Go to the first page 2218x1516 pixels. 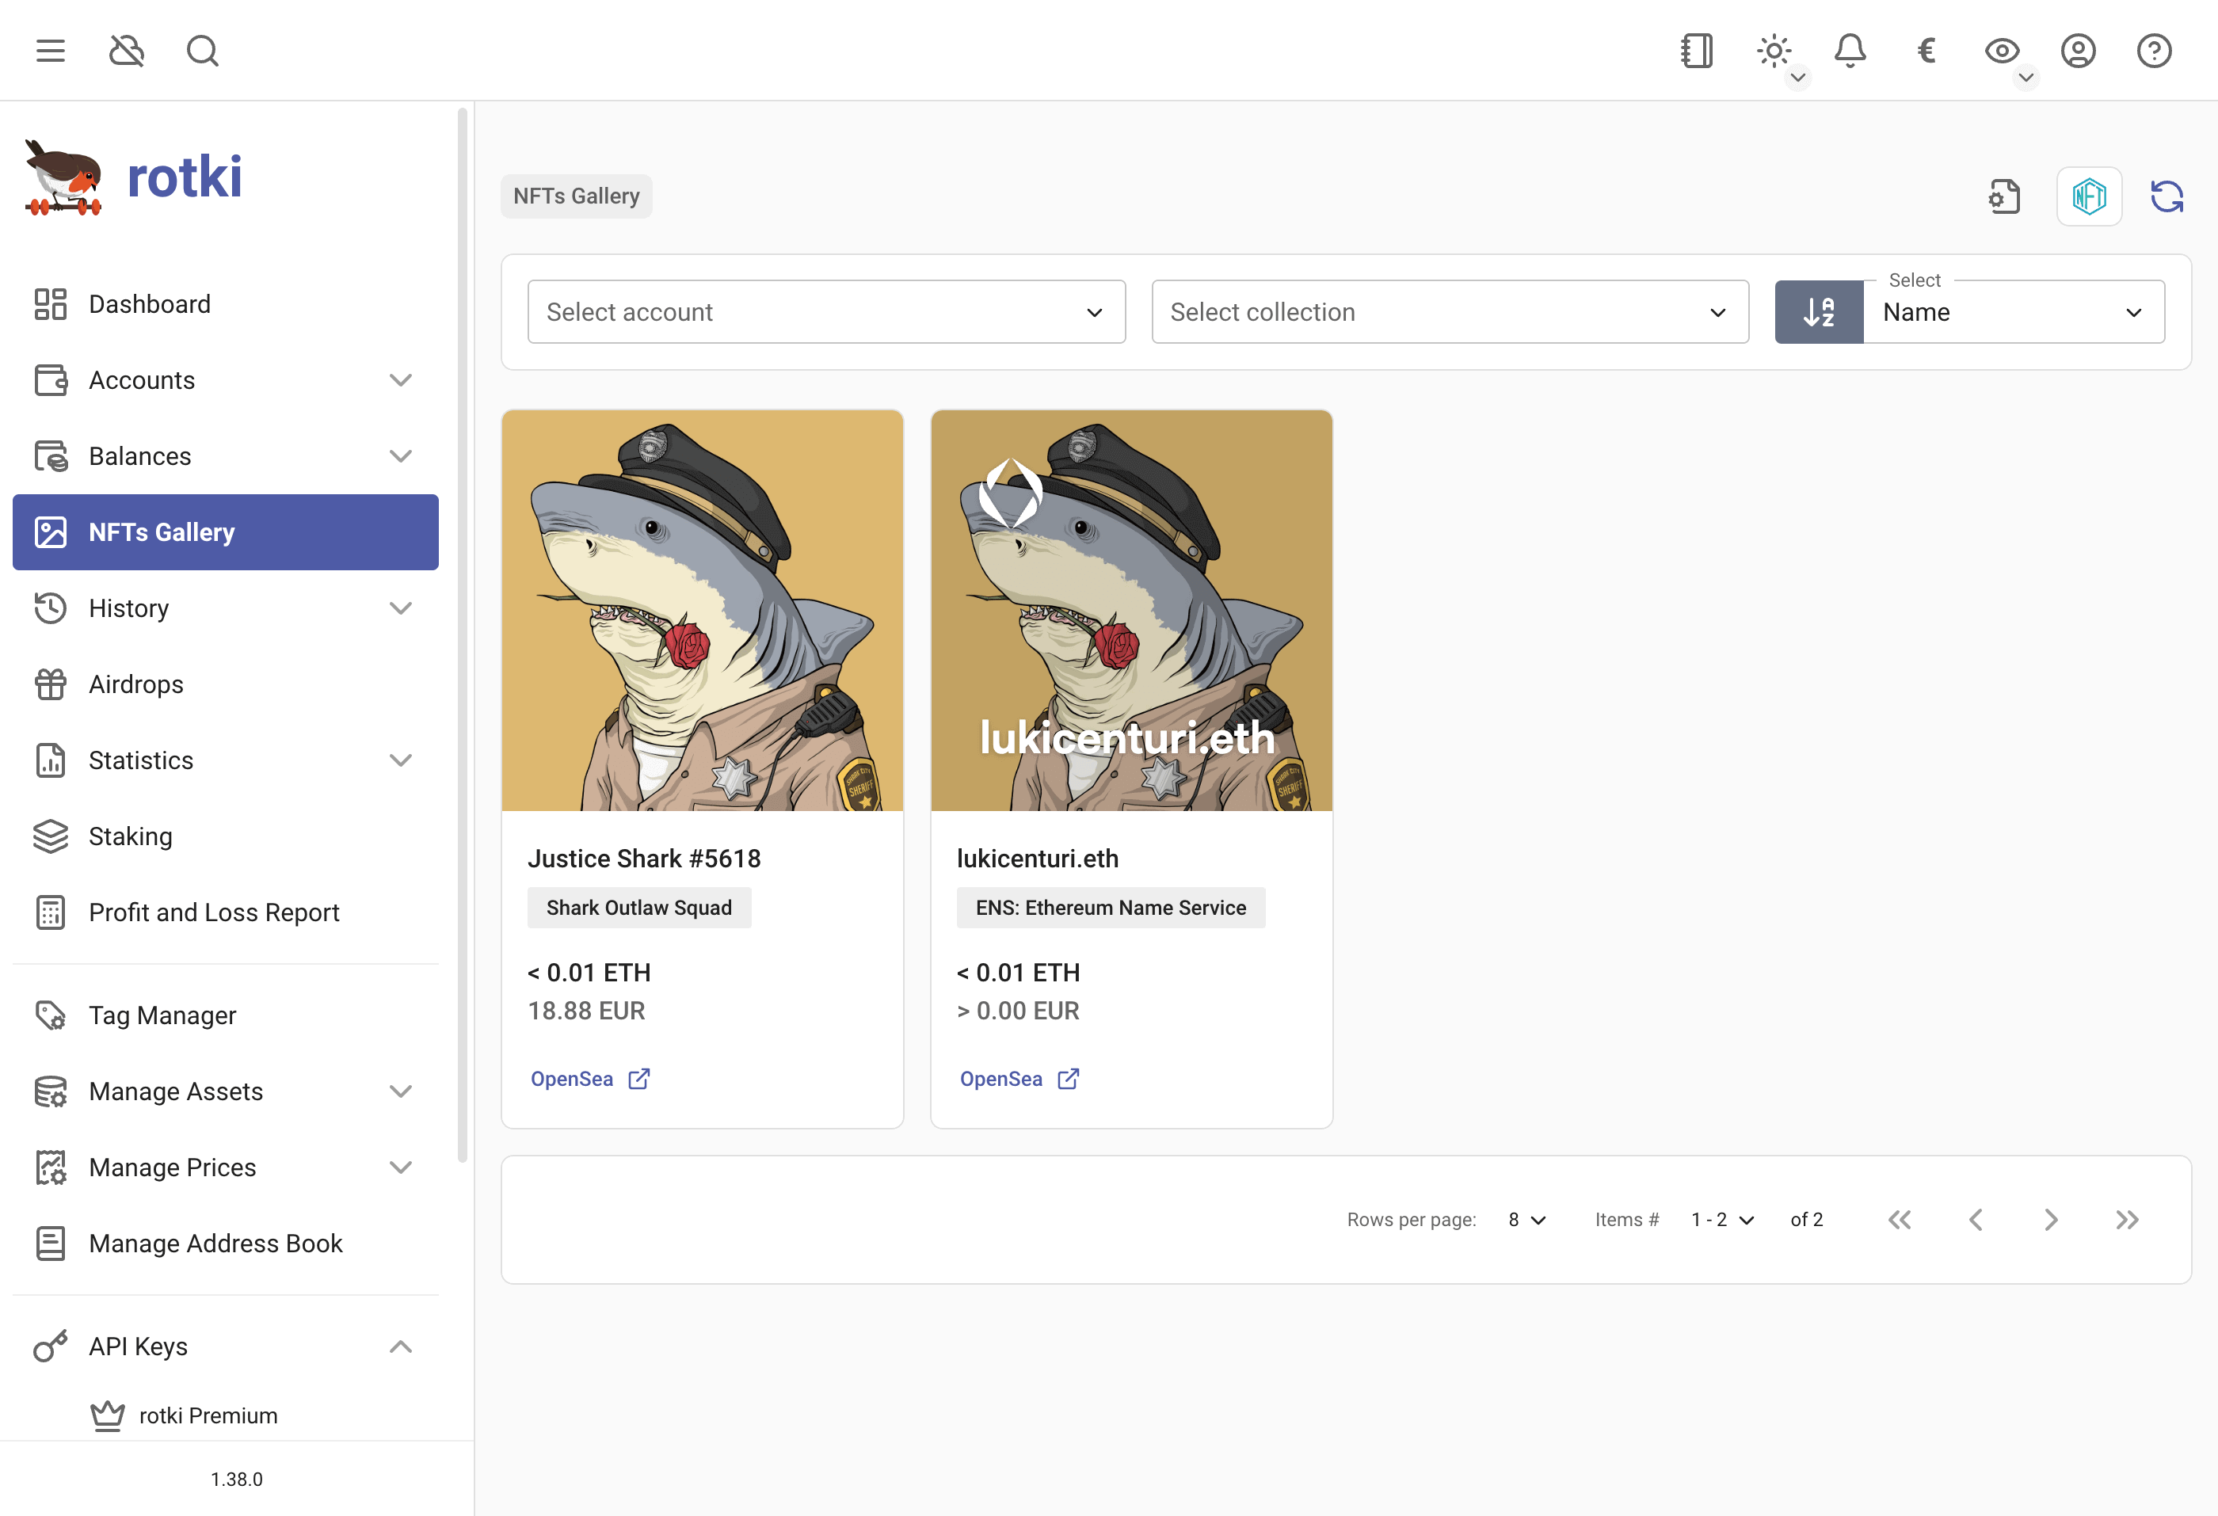point(1900,1219)
